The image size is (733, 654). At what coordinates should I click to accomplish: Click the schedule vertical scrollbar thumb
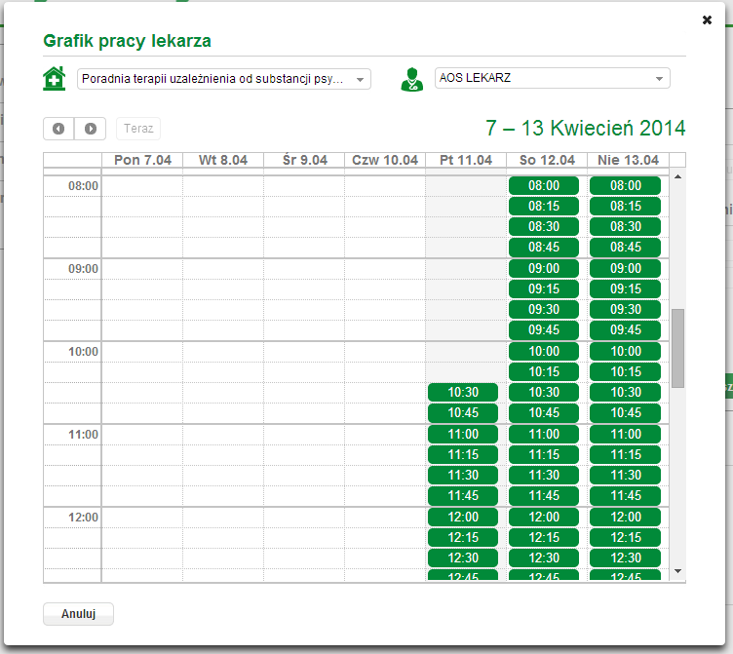point(677,348)
